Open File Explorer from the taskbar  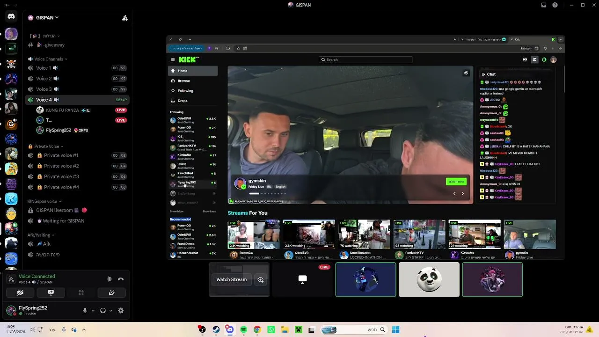(x=285, y=330)
